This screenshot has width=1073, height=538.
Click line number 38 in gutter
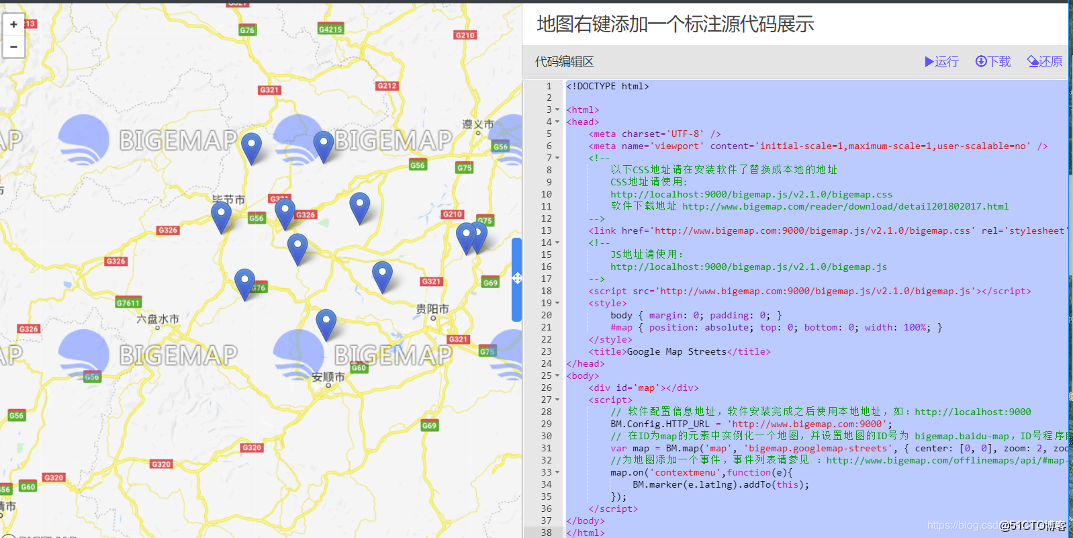coord(546,533)
